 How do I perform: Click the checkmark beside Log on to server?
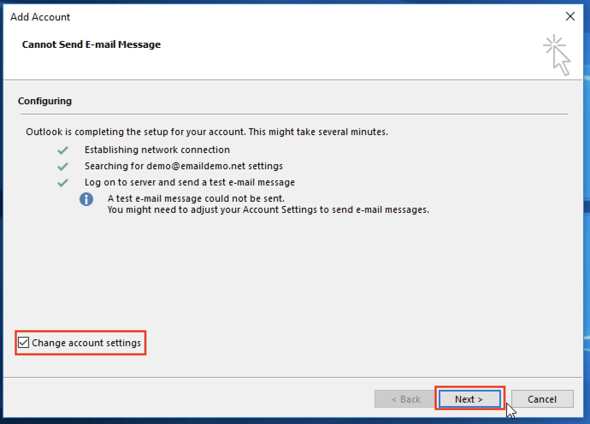point(63,183)
